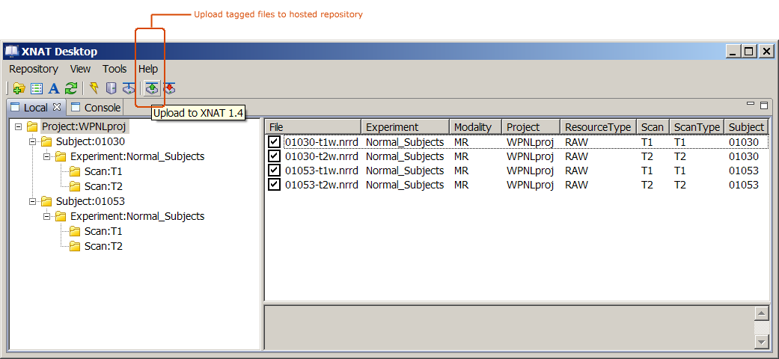Click the red arrow download drive icon

point(170,88)
